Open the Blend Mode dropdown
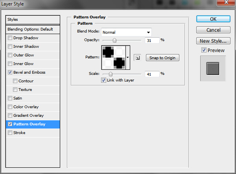 coord(126,32)
